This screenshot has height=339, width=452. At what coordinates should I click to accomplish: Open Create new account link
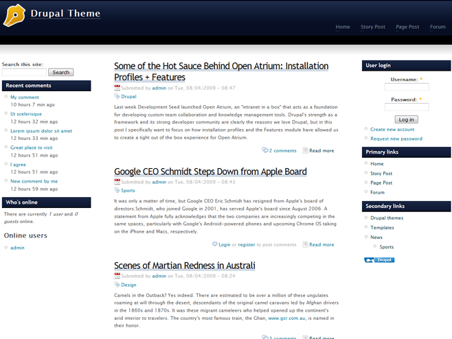[392, 129]
